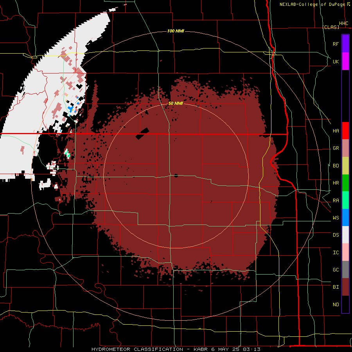
Task: Click the HR legend label
Action: [x=336, y=183]
